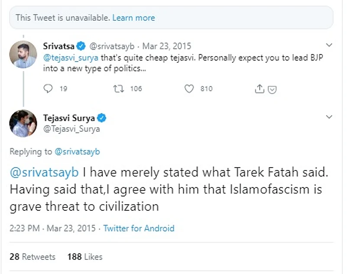Retweet Srivatsa's tweet
Viewport: 347px width, 274px height.
(117, 89)
